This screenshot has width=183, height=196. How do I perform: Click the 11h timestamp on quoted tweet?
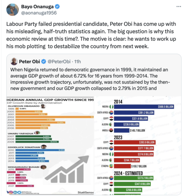point(77,62)
